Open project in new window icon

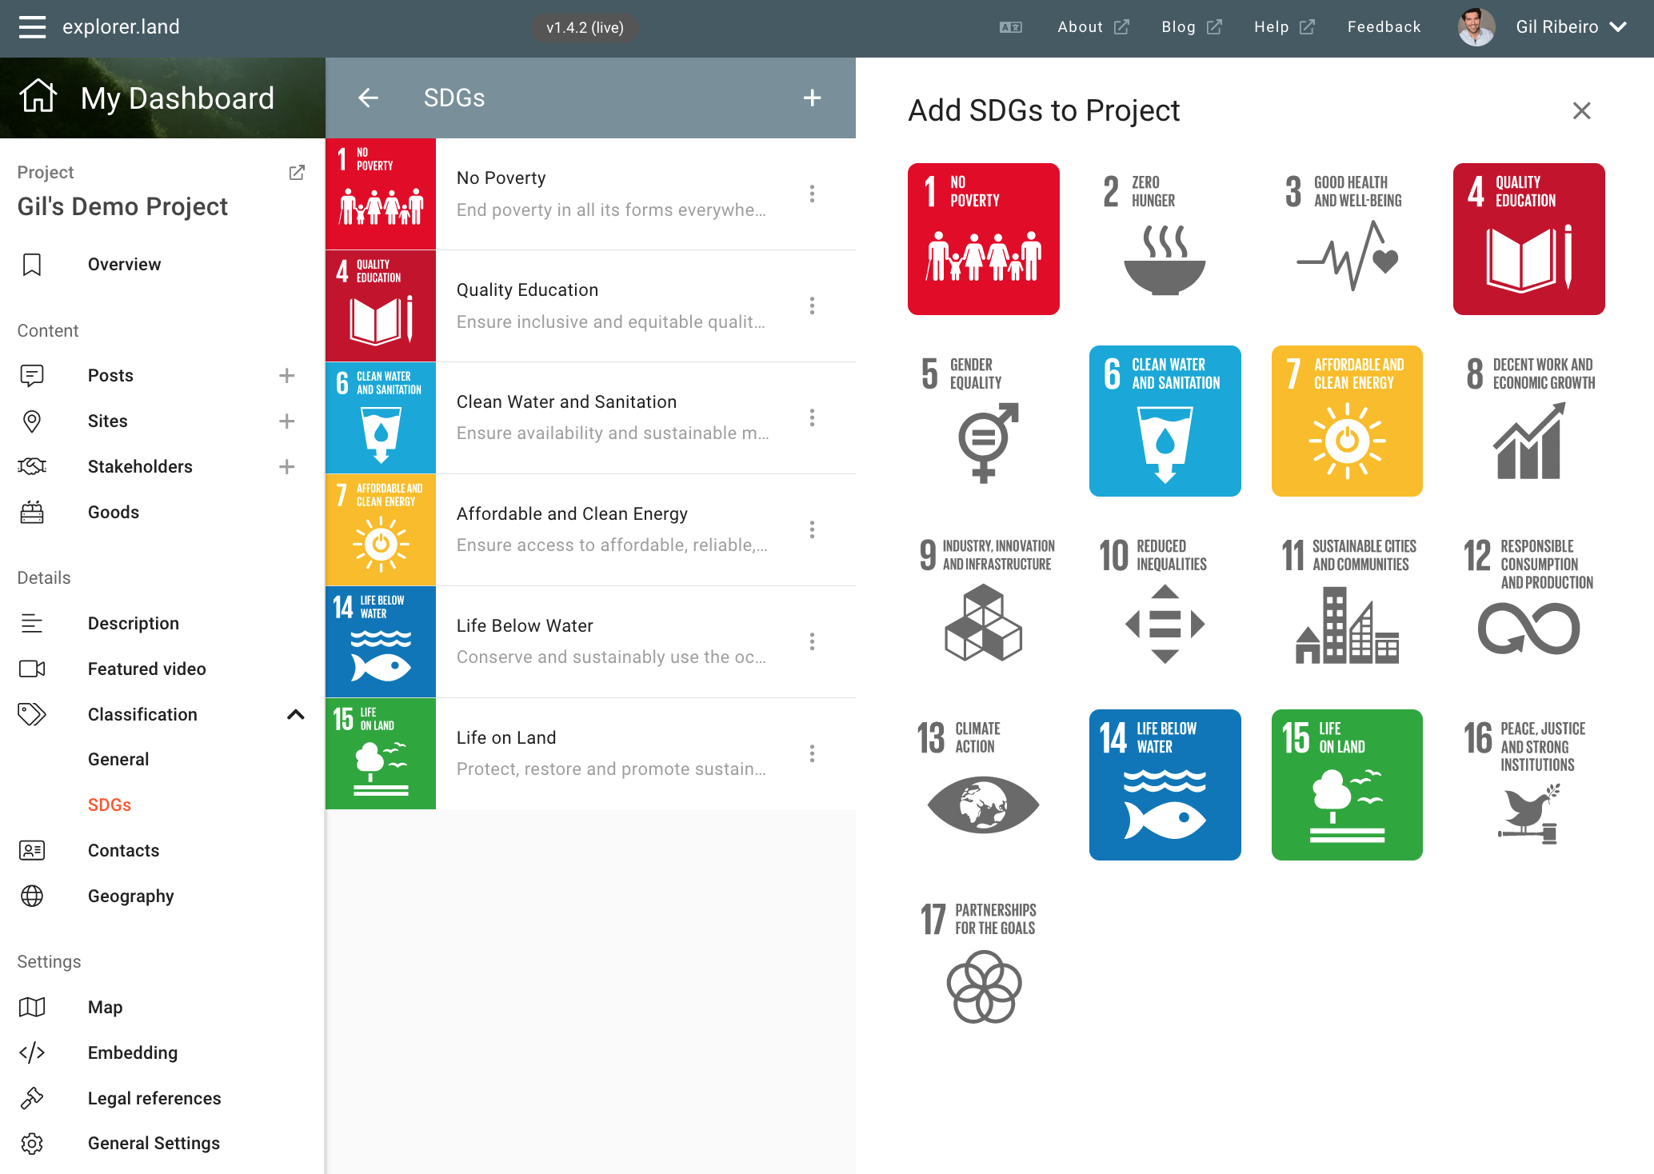[297, 173]
